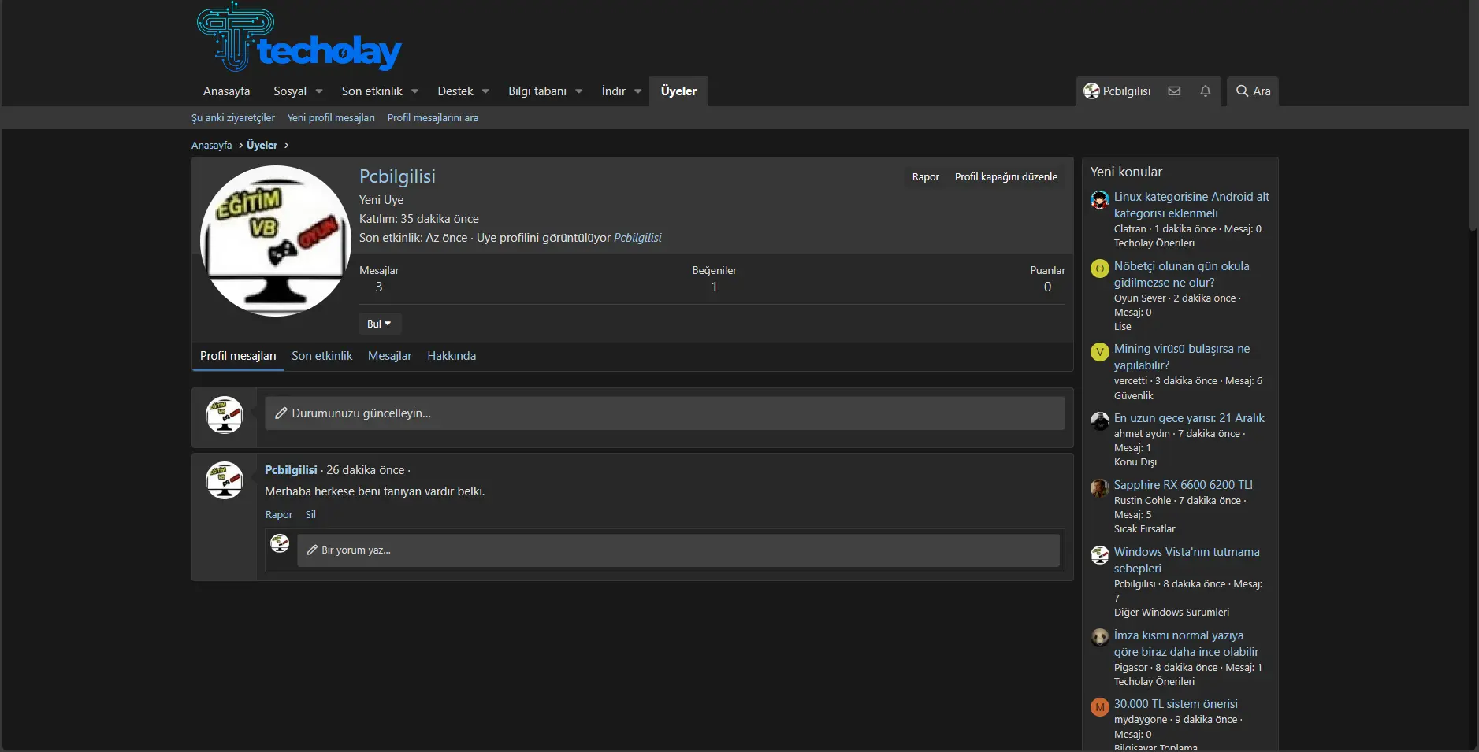Switch to the Son etkinlik profile tab
Viewport: 1479px width, 752px height.
tap(322, 356)
